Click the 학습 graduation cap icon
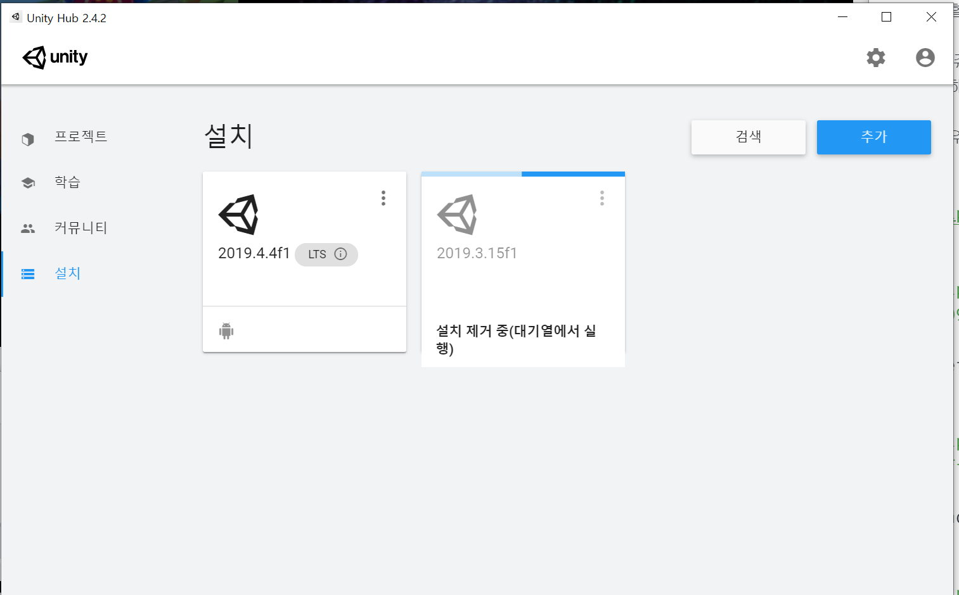The height and width of the screenshot is (595, 959). (x=28, y=183)
